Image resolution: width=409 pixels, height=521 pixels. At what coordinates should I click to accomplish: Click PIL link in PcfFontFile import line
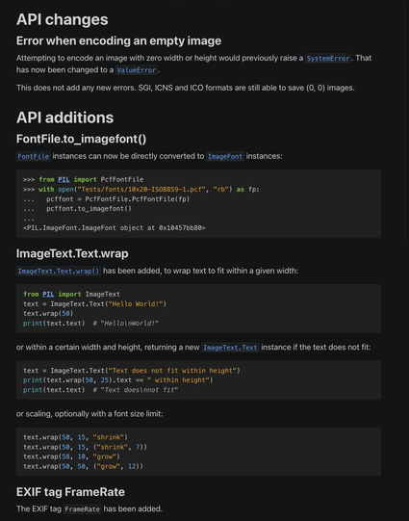click(x=64, y=179)
